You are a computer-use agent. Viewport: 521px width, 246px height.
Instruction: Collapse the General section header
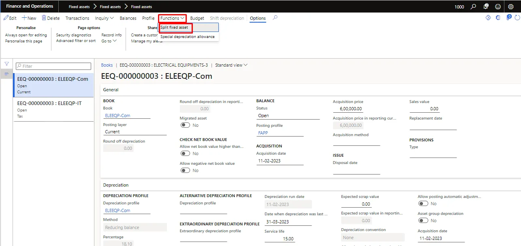[x=111, y=90]
